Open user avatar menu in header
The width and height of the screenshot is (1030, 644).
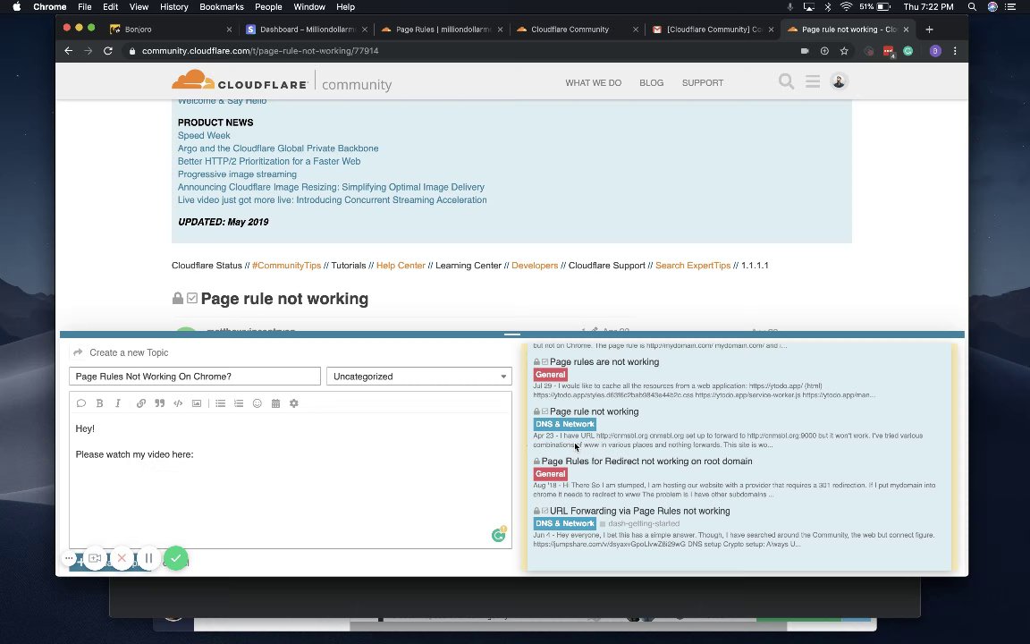pyautogui.click(x=839, y=80)
